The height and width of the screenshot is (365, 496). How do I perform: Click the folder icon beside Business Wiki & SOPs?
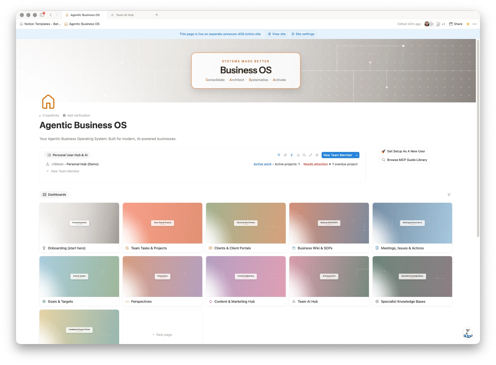click(294, 248)
